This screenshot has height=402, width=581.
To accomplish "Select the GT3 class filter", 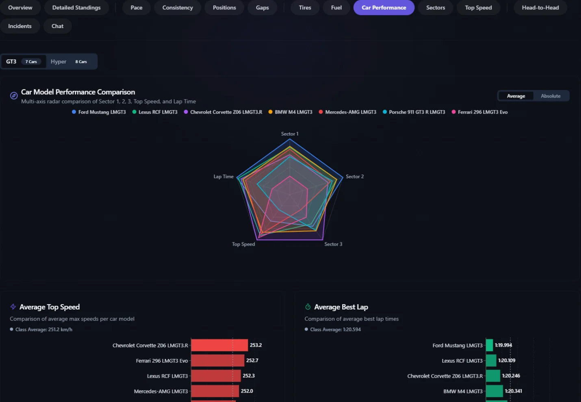I will pos(23,62).
